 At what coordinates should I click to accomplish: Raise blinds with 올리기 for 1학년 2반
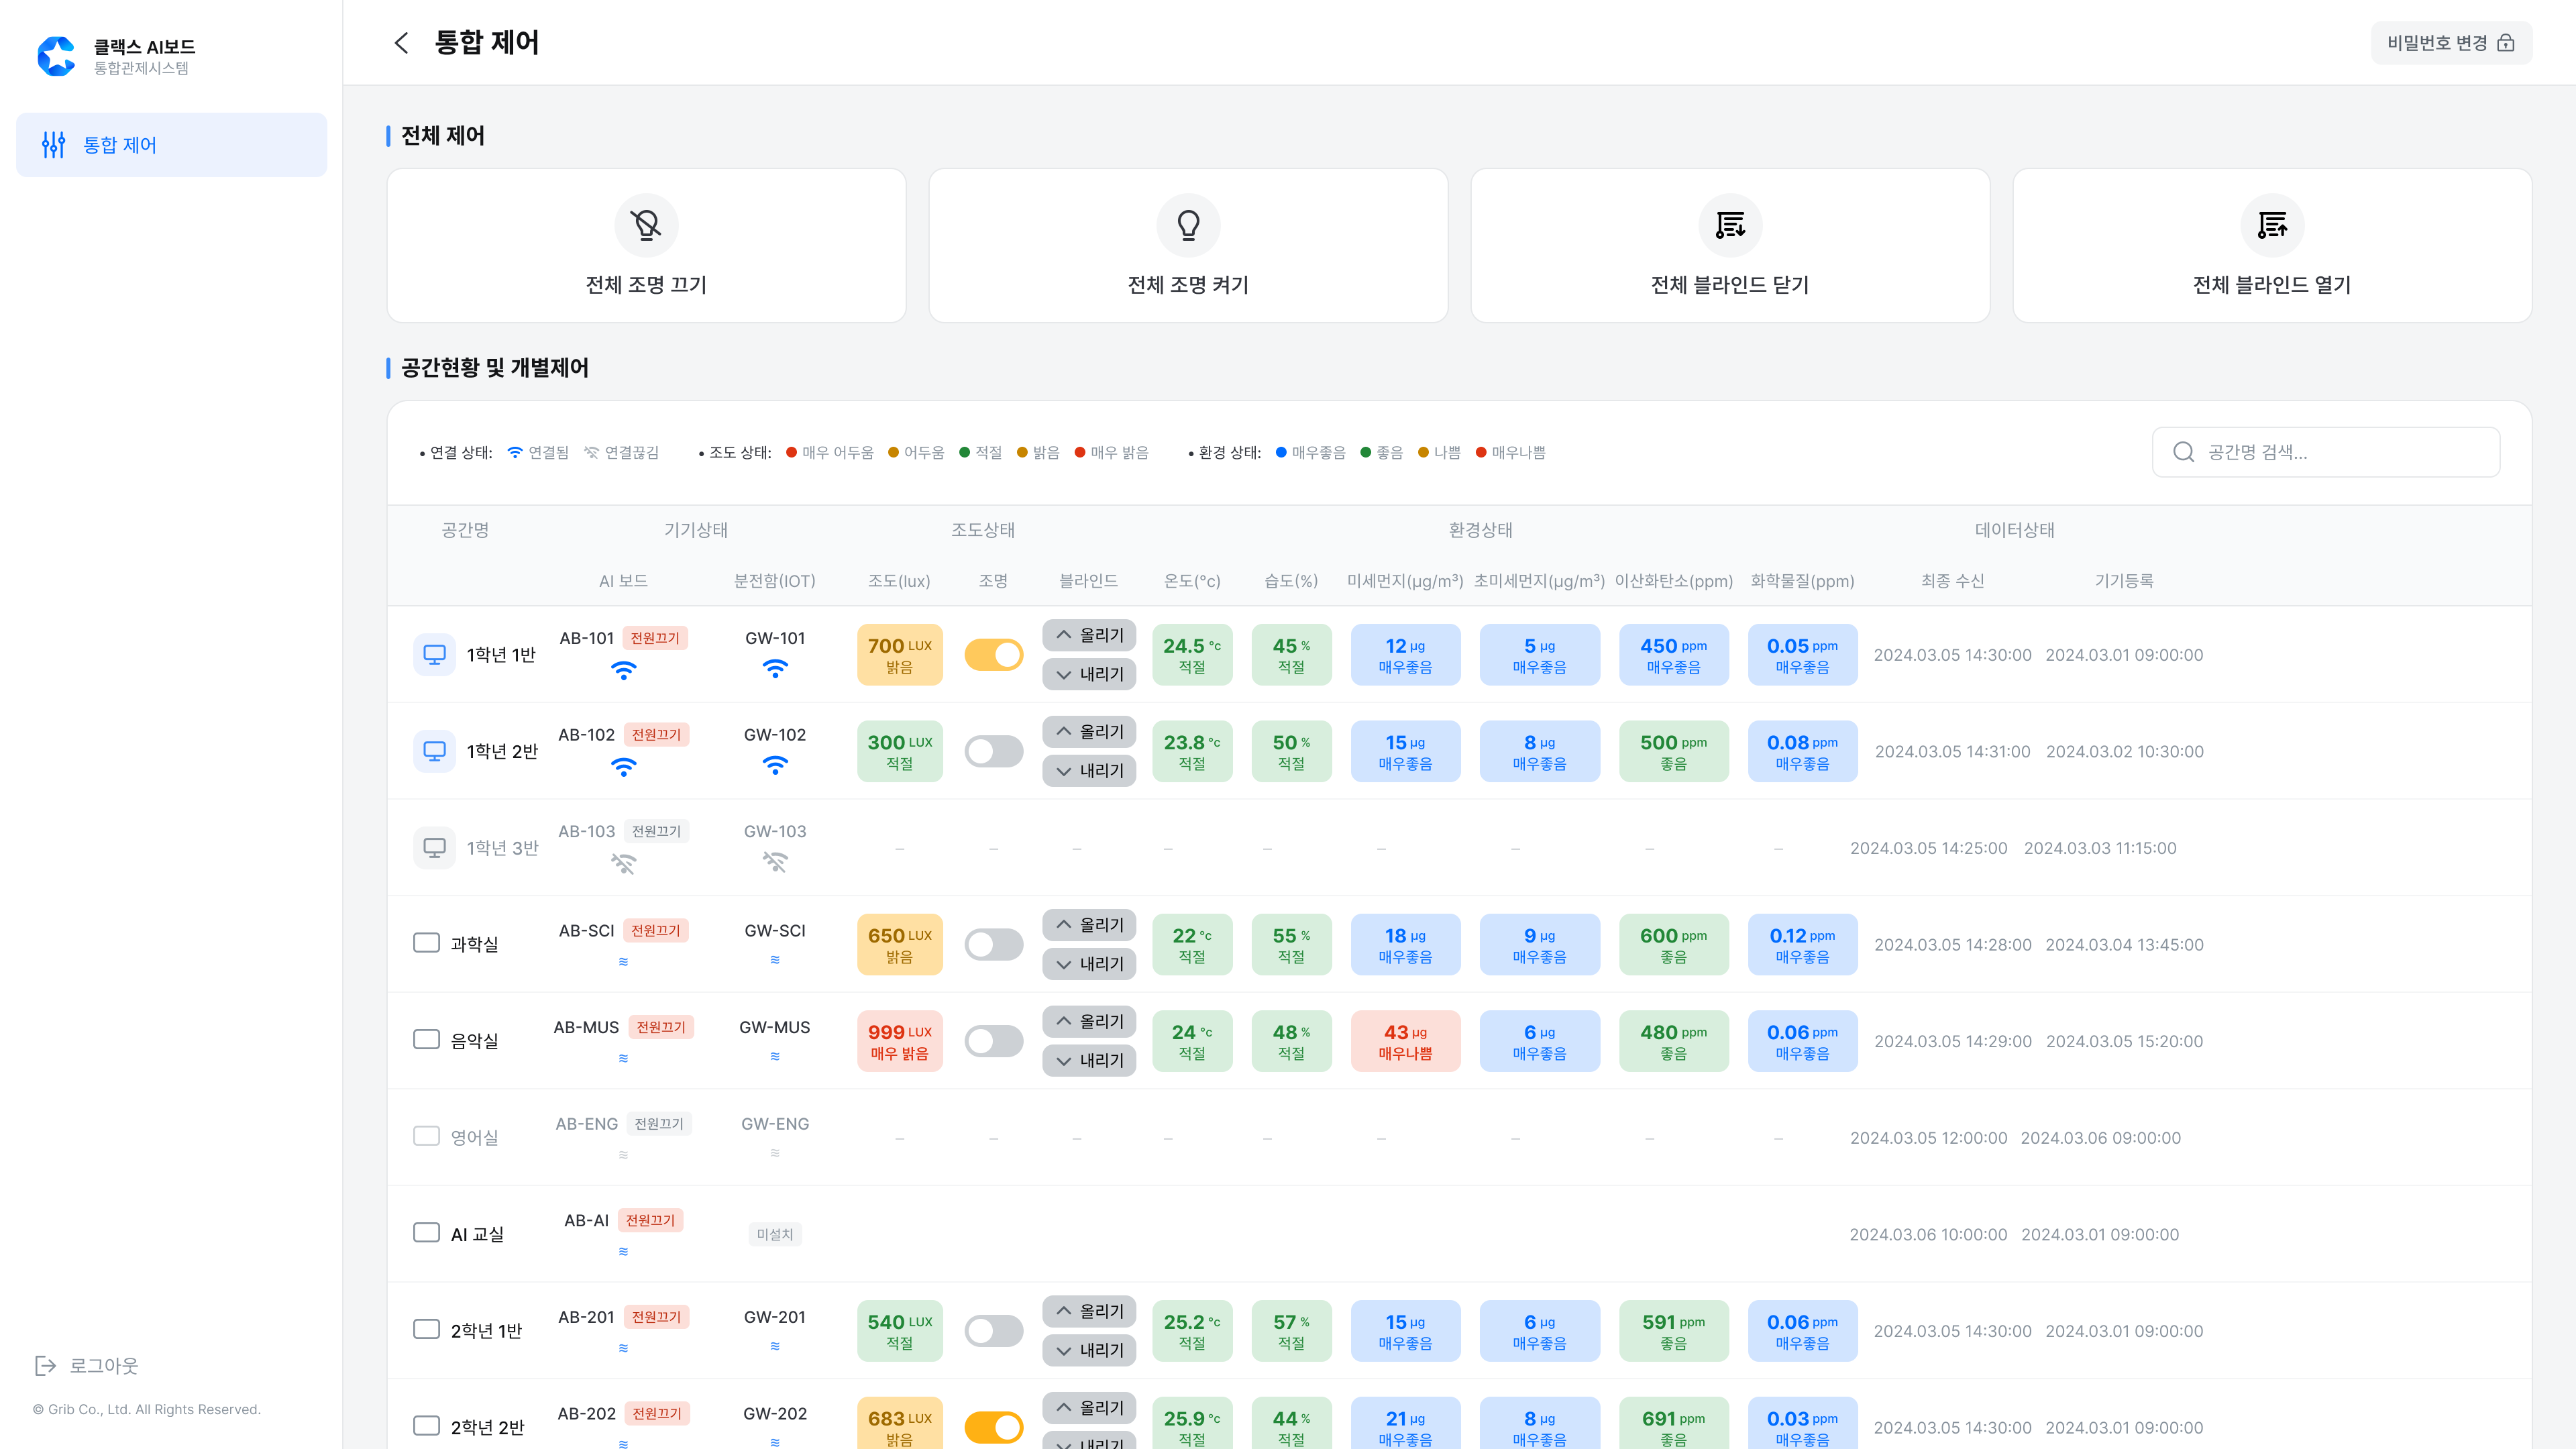1089,732
